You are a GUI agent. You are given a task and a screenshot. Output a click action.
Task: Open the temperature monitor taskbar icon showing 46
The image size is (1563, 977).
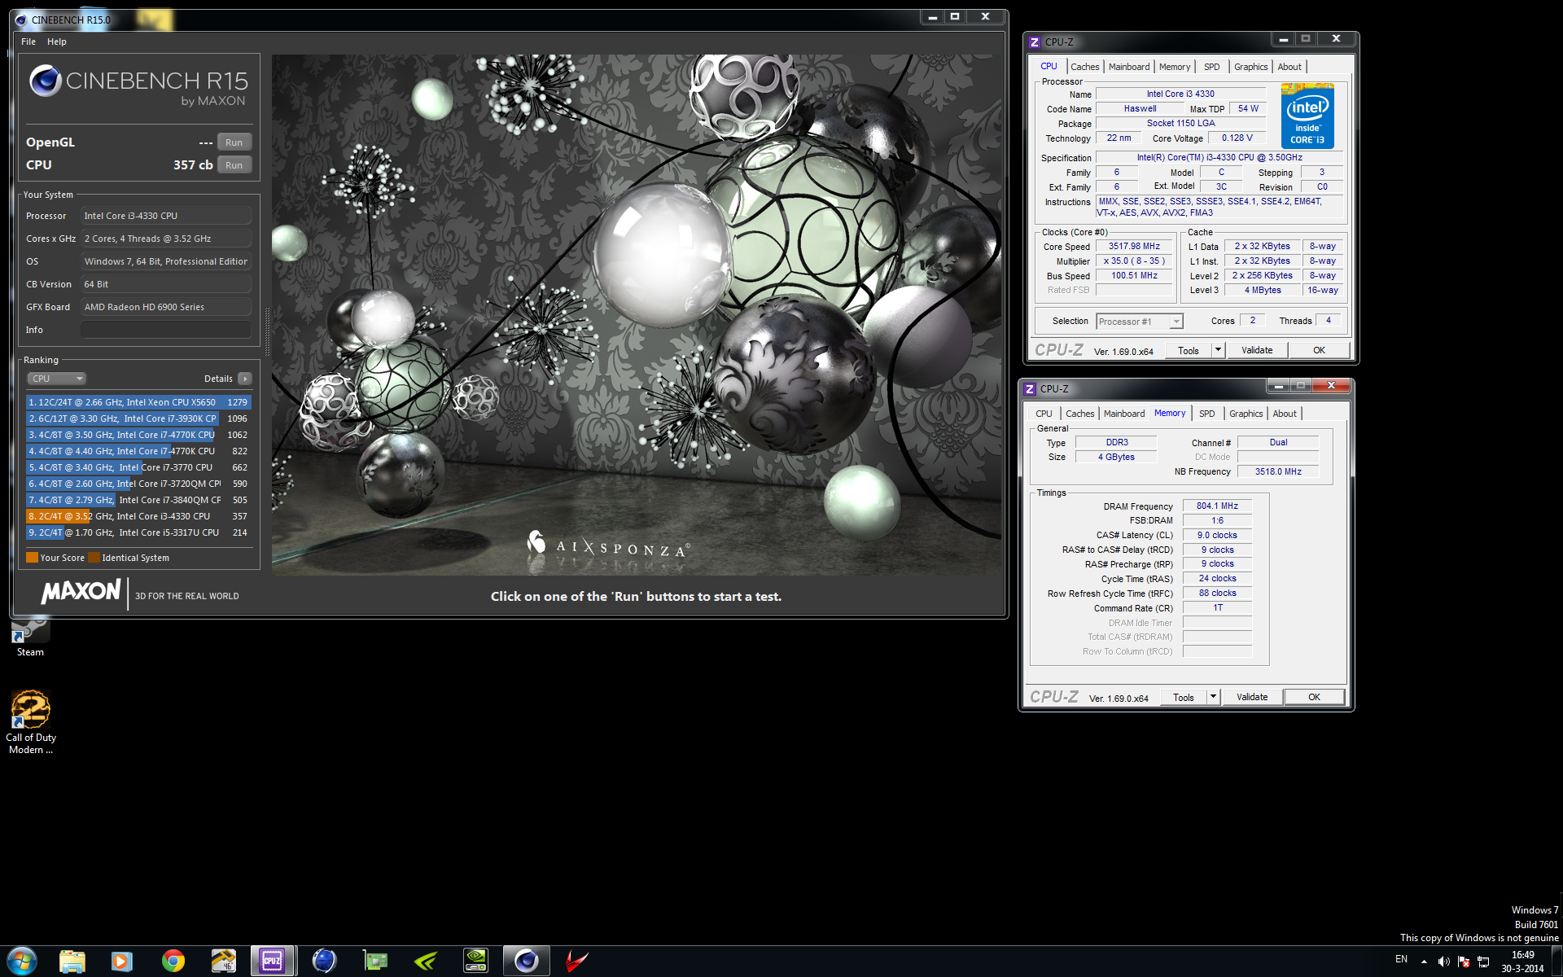click(223, 962)
